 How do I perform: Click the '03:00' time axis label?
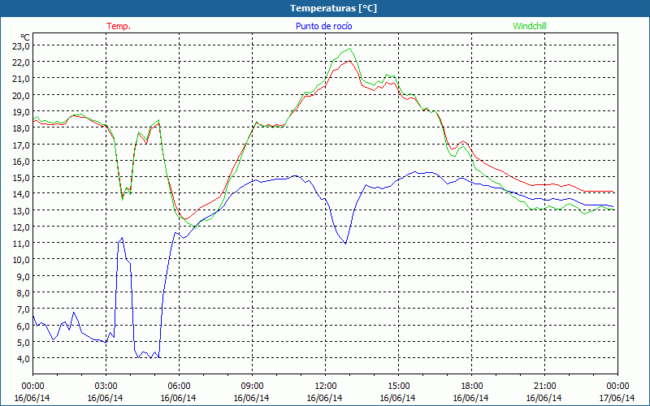106,387
